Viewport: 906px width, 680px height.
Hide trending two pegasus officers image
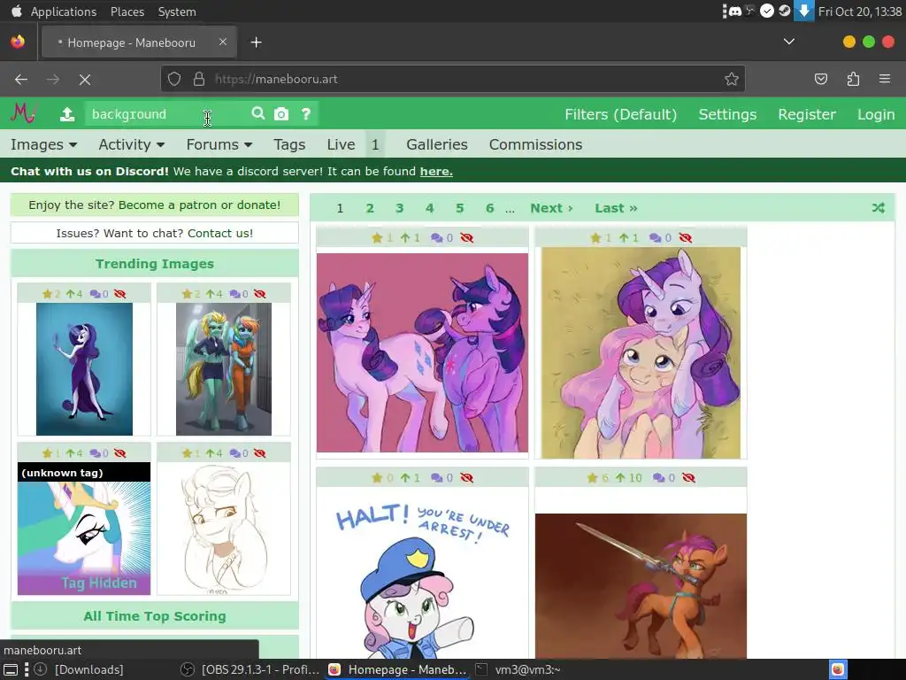pyautogui.click(x=260, y=294)
